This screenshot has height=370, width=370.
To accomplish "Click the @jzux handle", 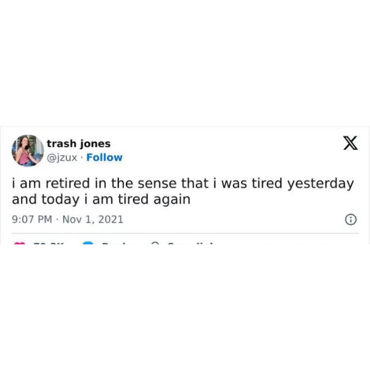I will click(x=62, y=158).
